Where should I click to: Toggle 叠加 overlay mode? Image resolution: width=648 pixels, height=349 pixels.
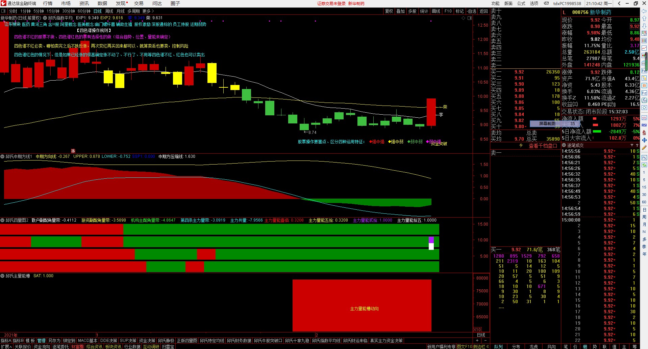401,11
